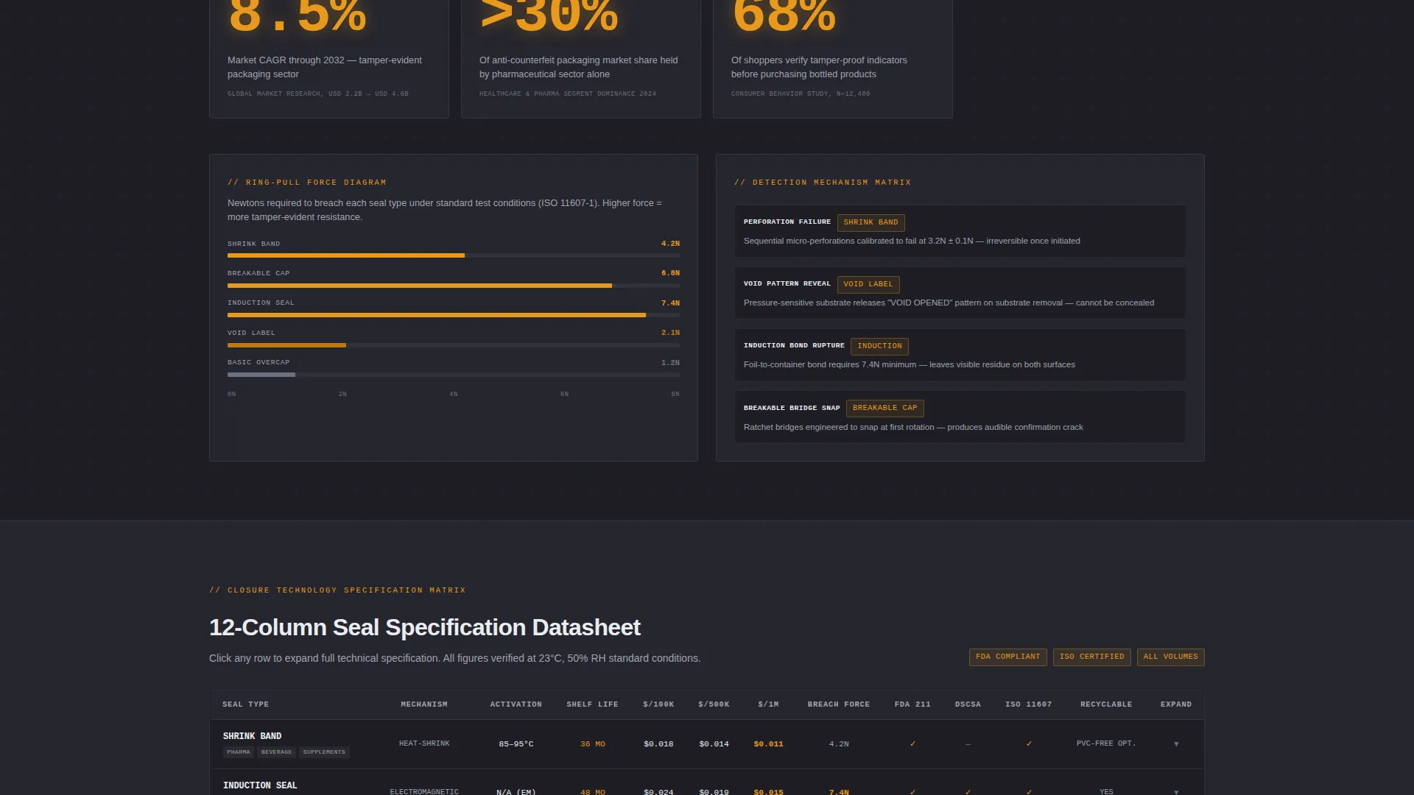Toggle the FDA Compliant filter tag
The width and height of the screenshot is (1414, 795).
[x=1007, y=657]
